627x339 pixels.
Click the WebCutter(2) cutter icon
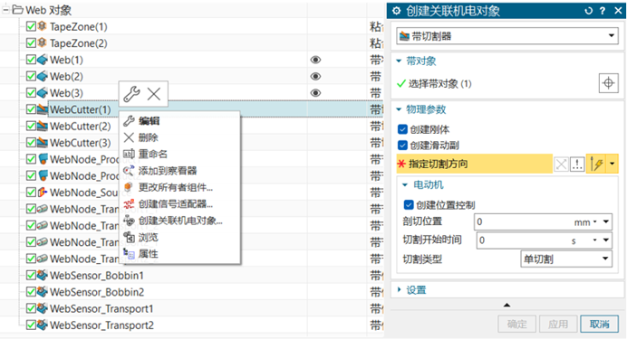[43, 126]
